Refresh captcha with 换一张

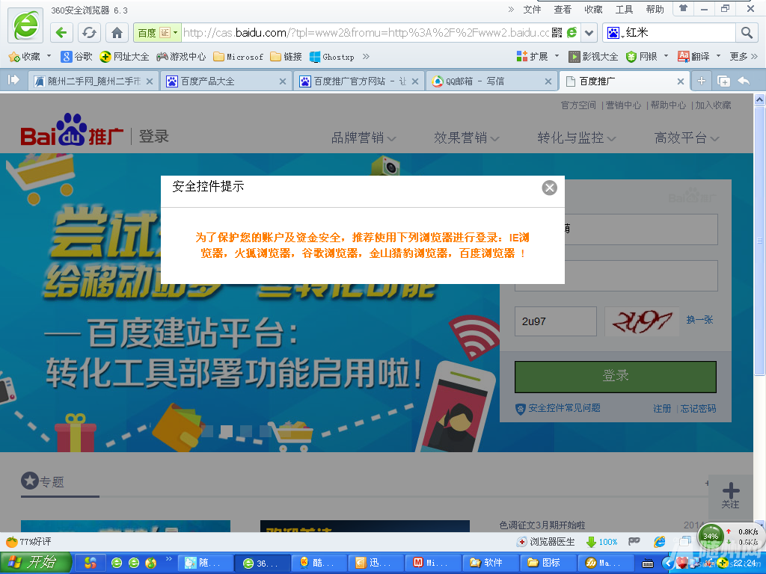[699, 320]
